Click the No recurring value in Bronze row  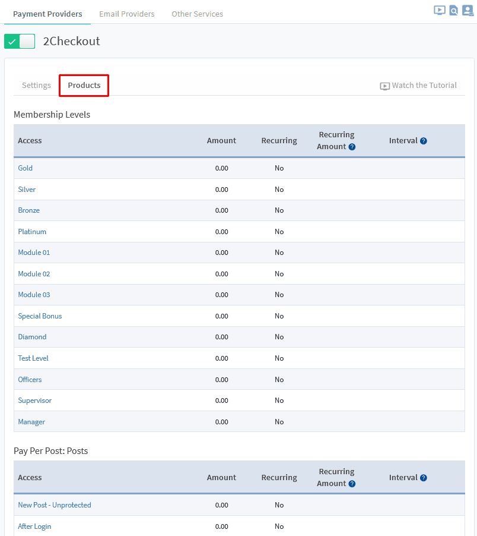[279, 210]
